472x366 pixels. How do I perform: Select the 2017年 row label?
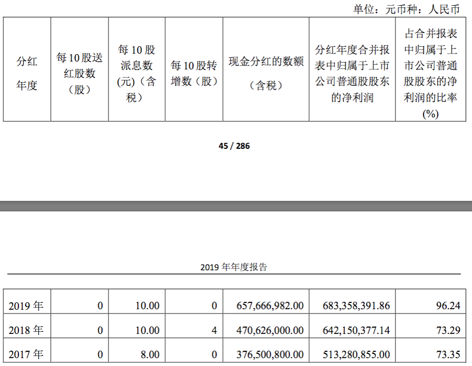26,355
